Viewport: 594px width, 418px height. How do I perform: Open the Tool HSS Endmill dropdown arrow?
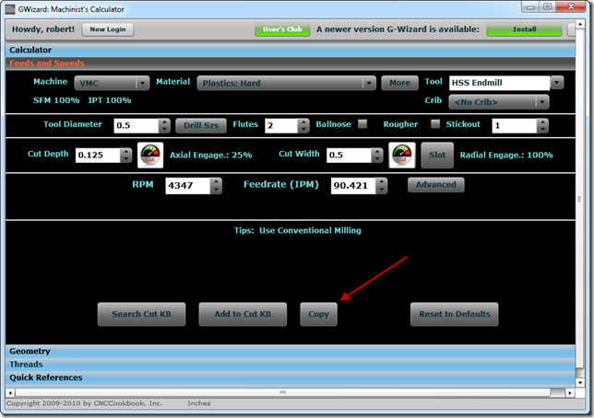pyautogui.click(x=557, y=83)
